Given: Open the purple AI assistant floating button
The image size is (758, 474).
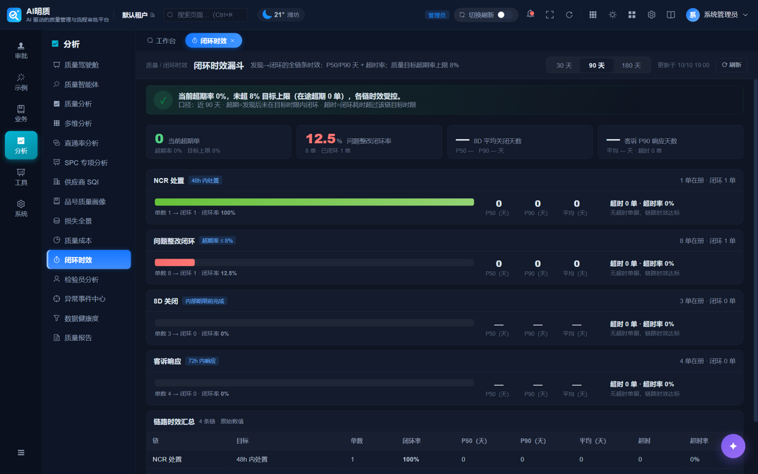Looking at the screenshot, I should click(x=733, y=446).
